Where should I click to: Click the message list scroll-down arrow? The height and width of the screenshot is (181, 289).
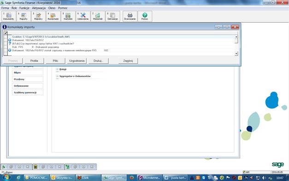(x=236, y=54)
